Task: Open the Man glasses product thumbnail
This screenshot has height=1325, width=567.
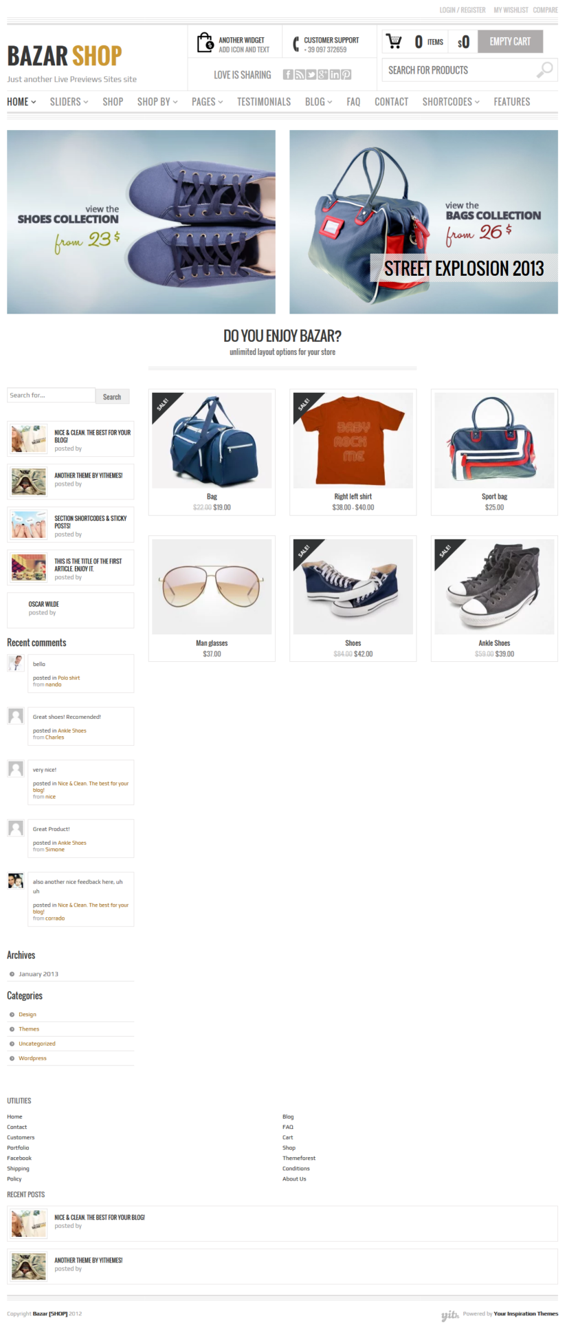Action: click(212, 586)
